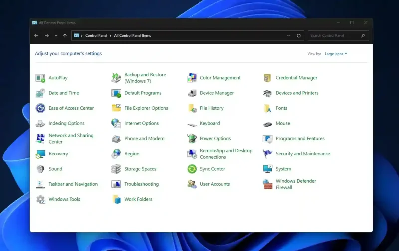This screenshot has width=399, height=251.
Task: Open the Taskbar and Navigation link
Action: coord(73,184)
